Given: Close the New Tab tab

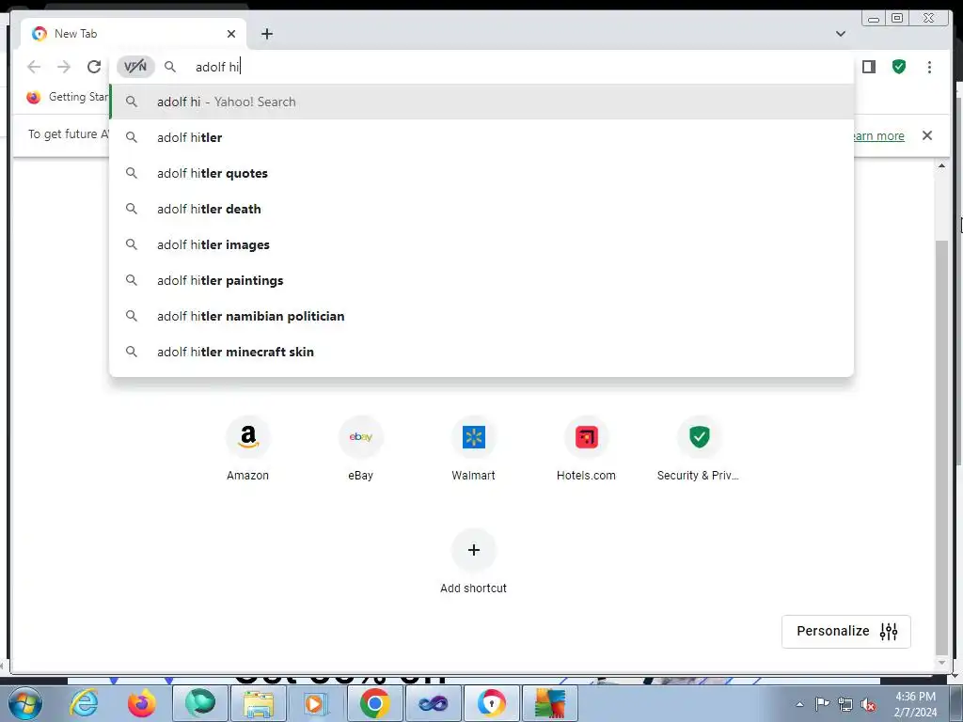Looking at the screenshot, I should point(231,34).
